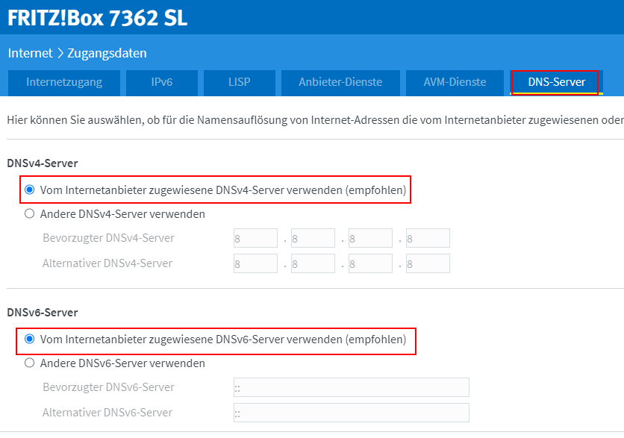Click the Alternativer DNSv6-Server field
The width and height of the screenshot is (624, 438).
[352, 413]
